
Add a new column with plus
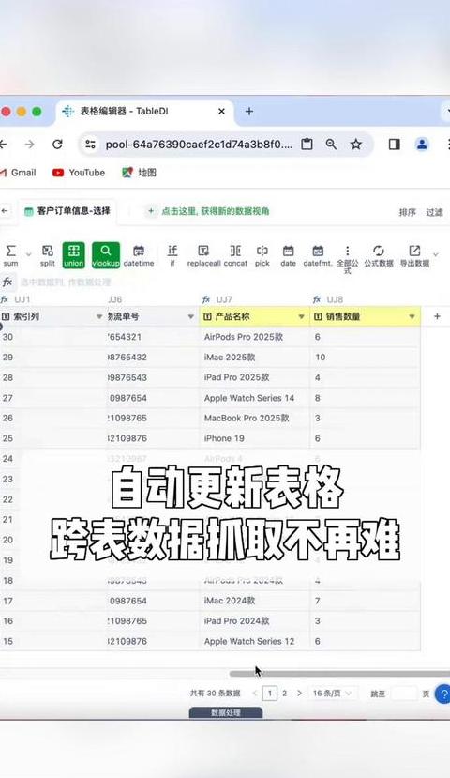click(x=437, y=316)
